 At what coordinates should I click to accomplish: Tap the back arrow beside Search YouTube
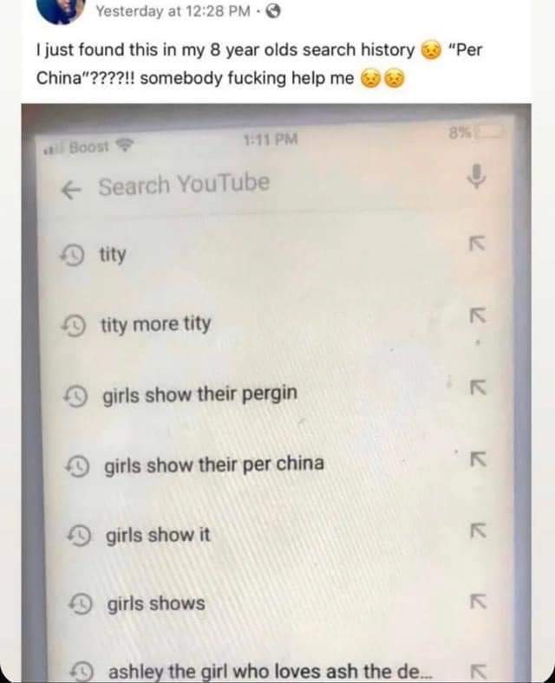(x=71, y=191)
